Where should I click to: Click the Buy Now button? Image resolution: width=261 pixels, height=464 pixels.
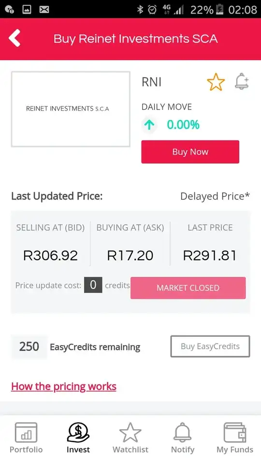tap(190, 152)
